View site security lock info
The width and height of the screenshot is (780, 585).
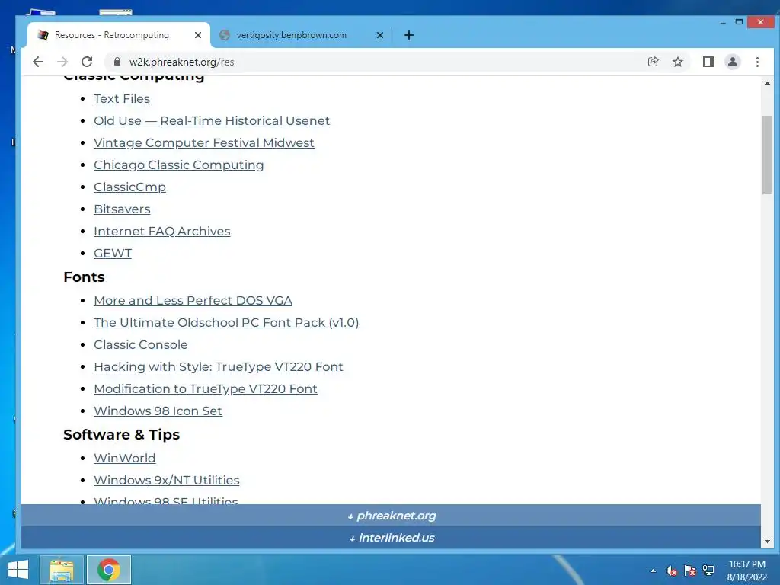pyautogui.click(x=117, y=62)
